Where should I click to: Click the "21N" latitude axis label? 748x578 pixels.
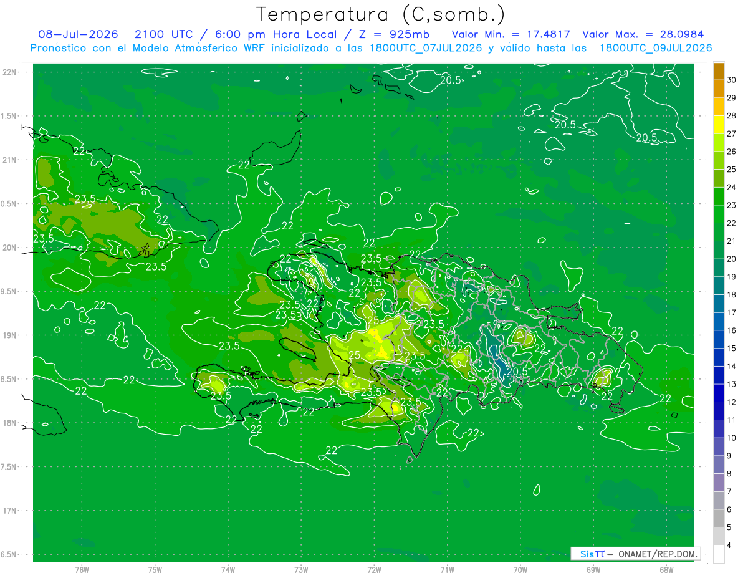click(11, 160)
